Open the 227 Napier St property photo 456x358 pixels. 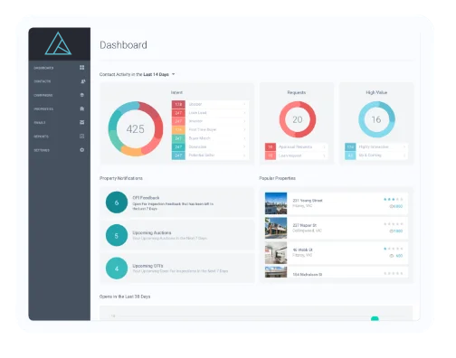276,228
